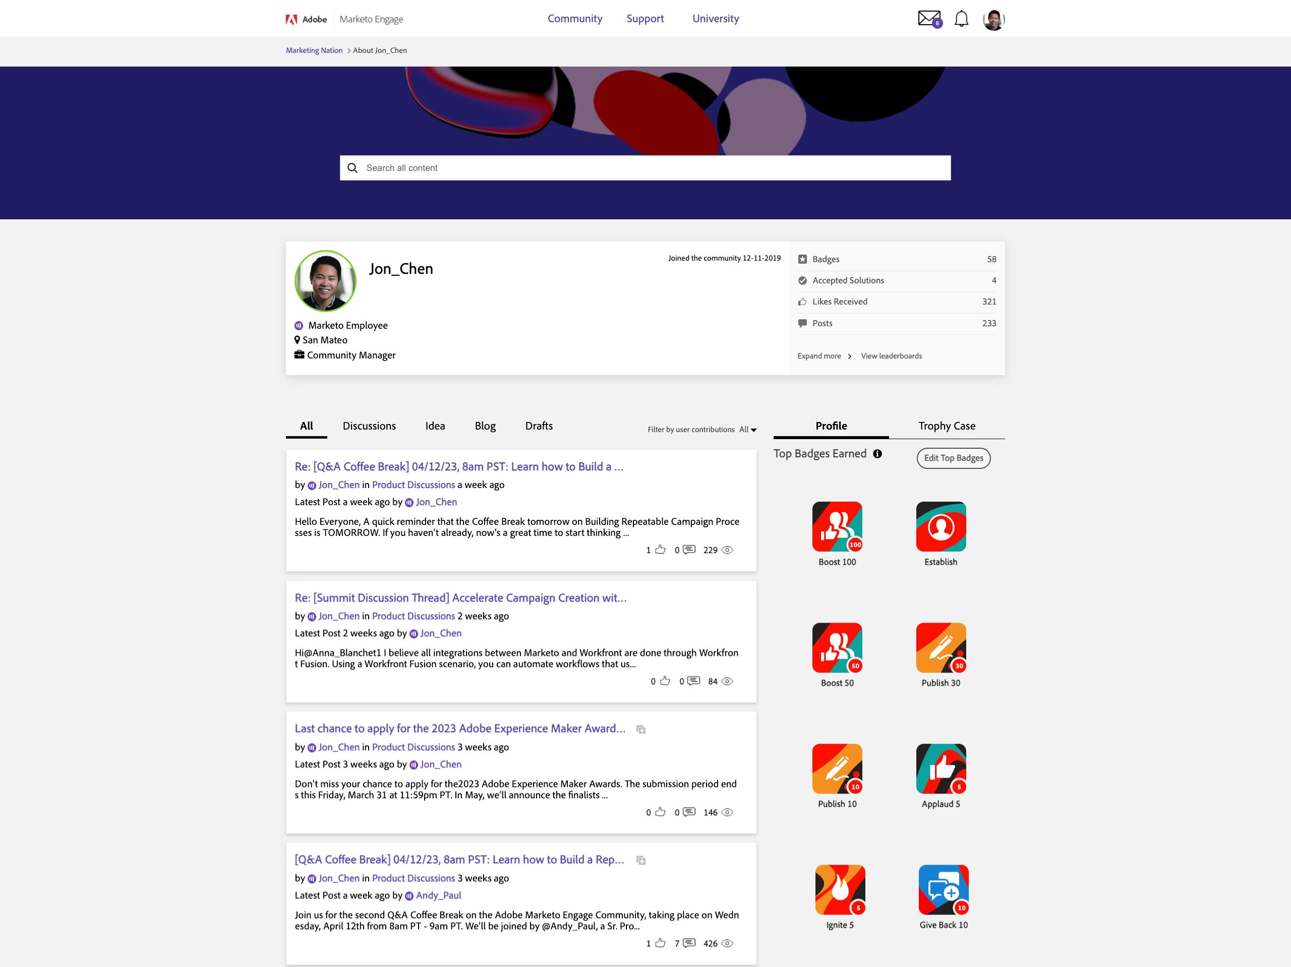Select the Publish 30 badge icon
This screenshot has width=1291, height=967.
point(941,648)
